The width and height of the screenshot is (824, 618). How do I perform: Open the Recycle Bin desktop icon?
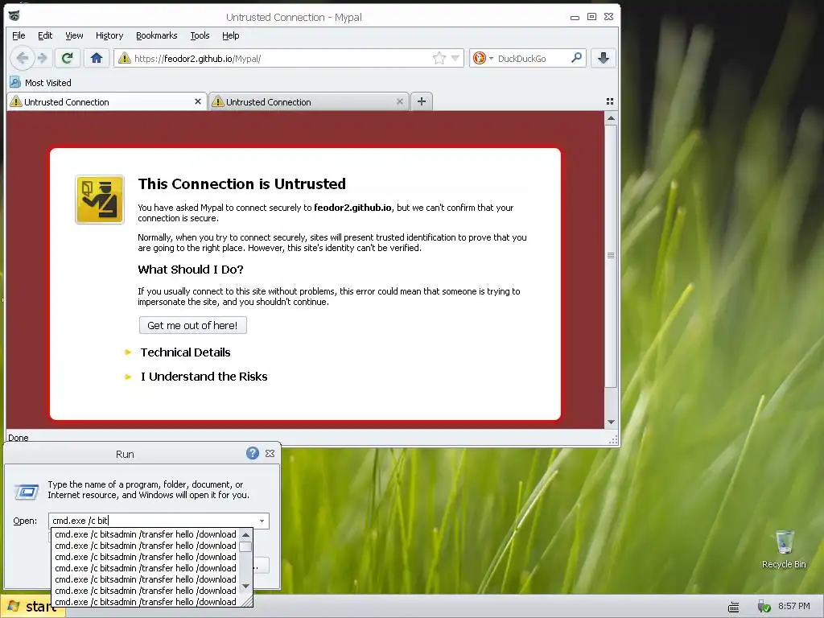click(784, 550)
